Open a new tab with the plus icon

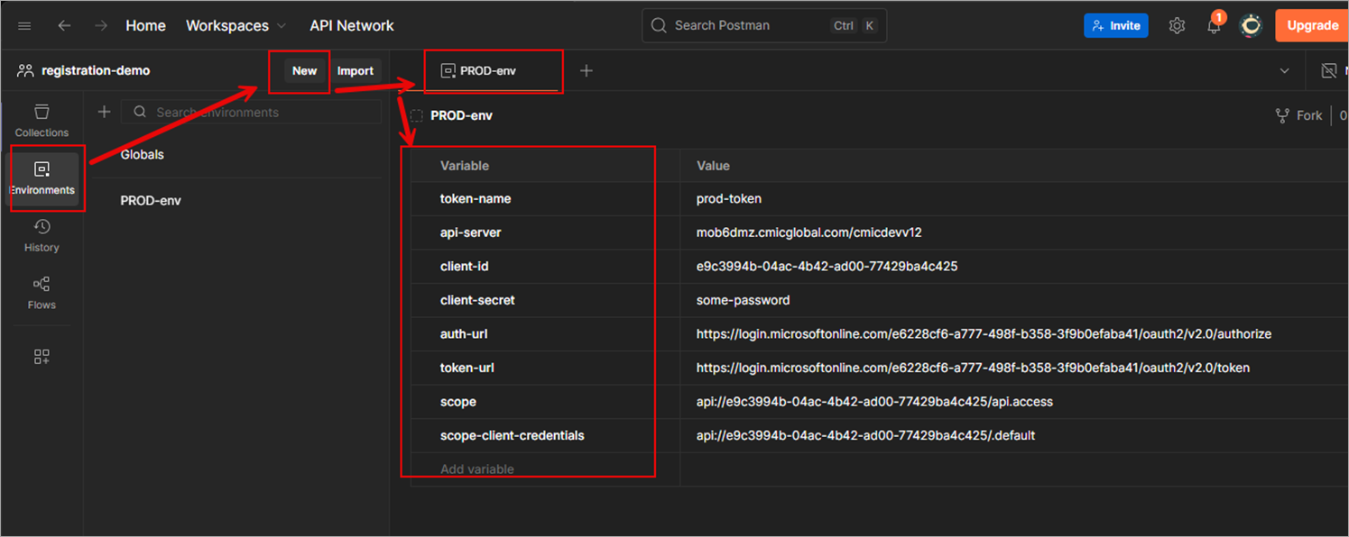pyautogui.click(x=586, y=69)
